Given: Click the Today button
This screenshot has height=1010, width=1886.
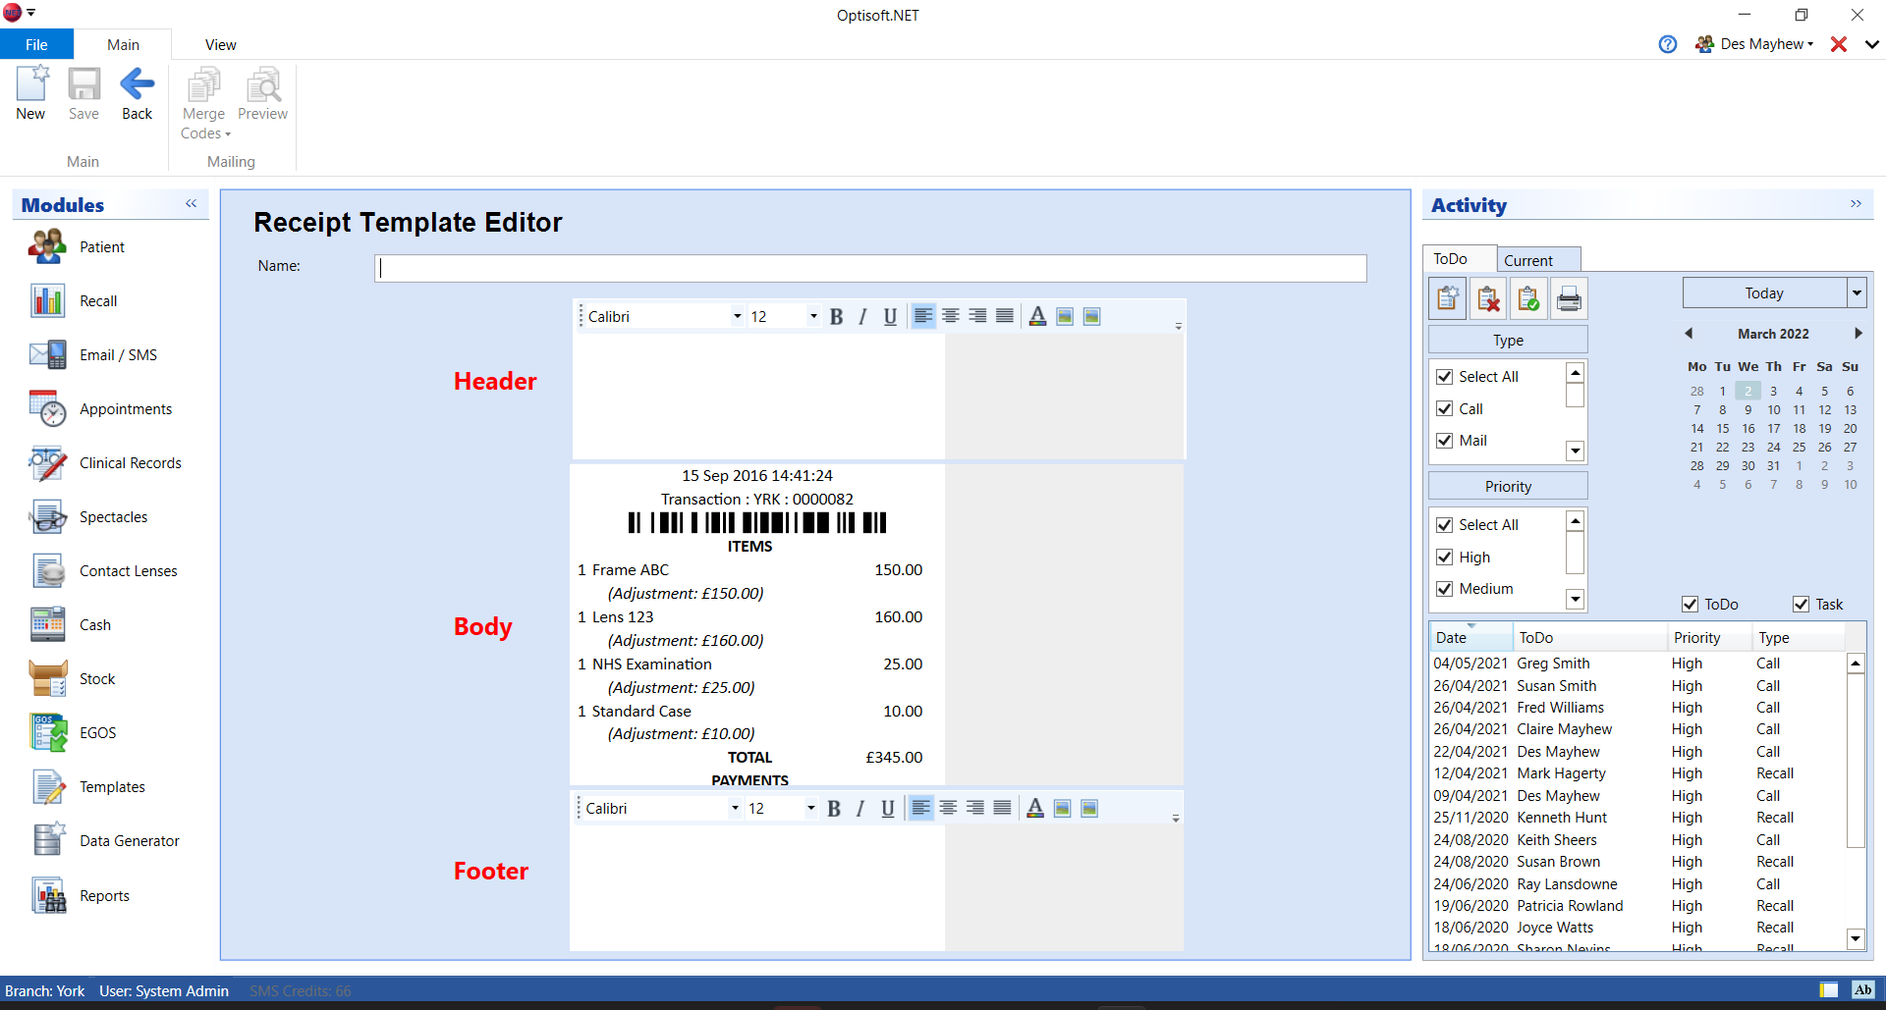Looking at the screenshot, I should [x=1765, y=293].
